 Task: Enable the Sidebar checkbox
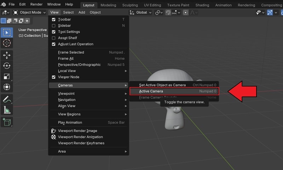coord(54,25)
